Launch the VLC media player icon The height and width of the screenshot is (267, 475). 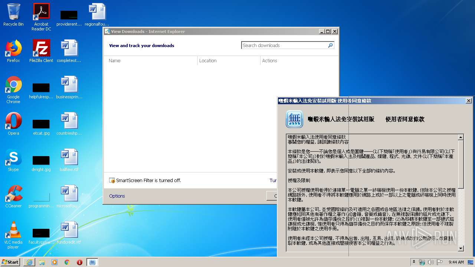click(13, 235)
